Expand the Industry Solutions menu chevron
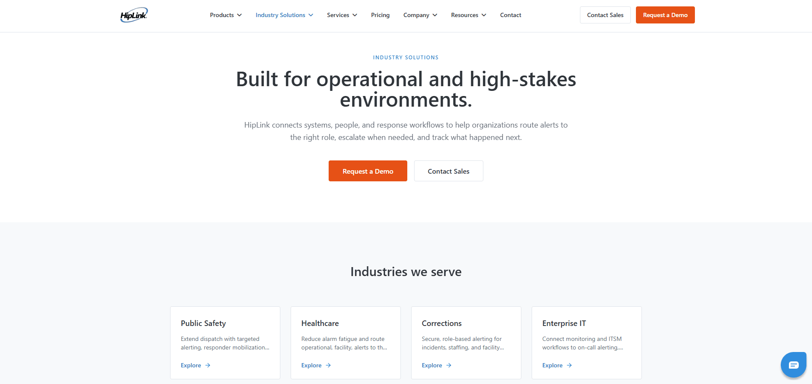The width and height of the screenshot is (812, 384). pyautogui.click(x=311, y=15)
